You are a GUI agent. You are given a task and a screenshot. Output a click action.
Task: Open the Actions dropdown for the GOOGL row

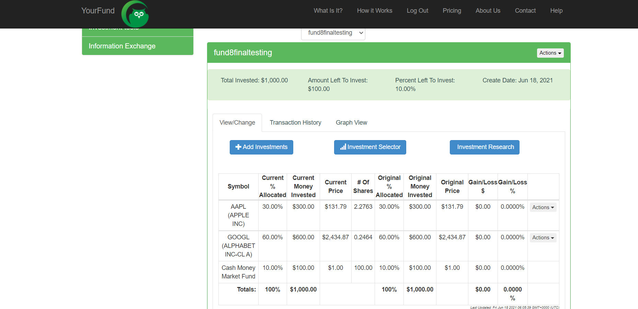pyautogui.click(x=543, y=238)
